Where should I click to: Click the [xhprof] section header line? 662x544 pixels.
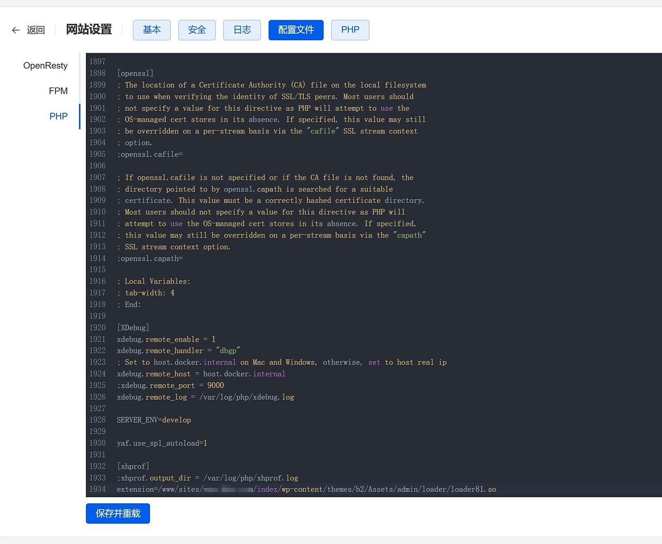(x=133, y=466)
